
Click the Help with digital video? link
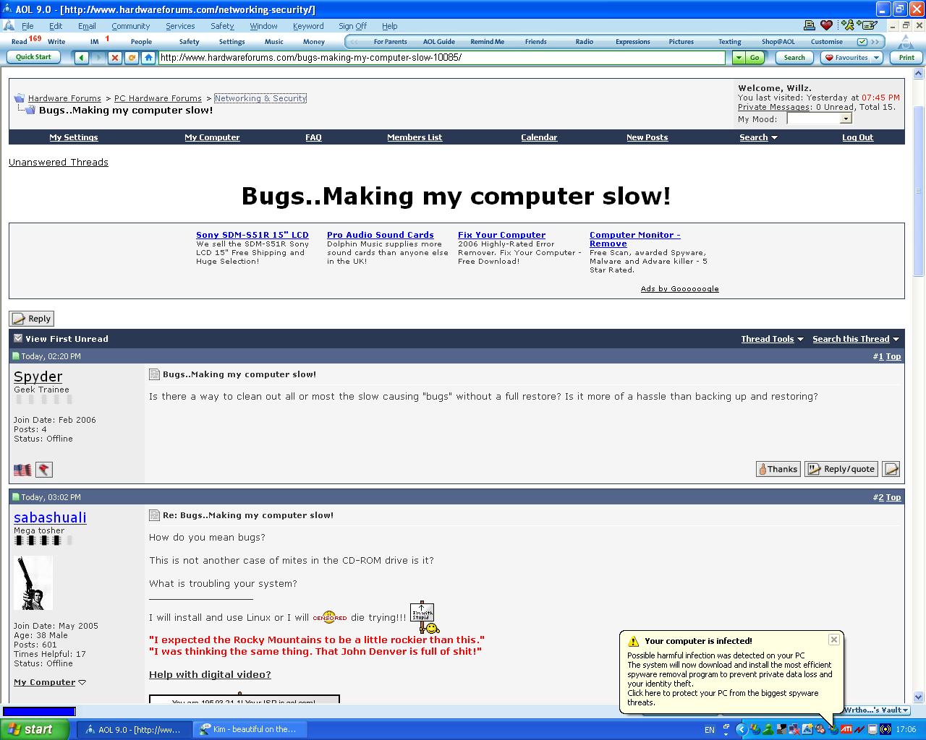point(210,675)
